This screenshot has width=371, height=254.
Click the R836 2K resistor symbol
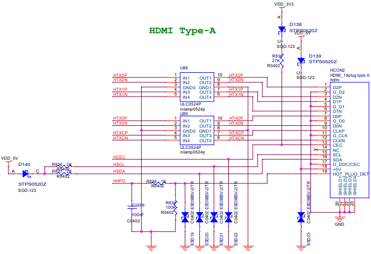pos(64,167)
